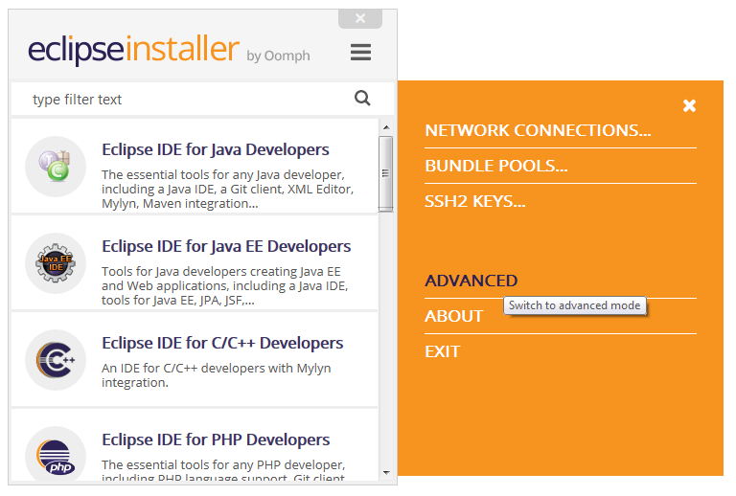Open Network Connections settings

coord(538,130)
